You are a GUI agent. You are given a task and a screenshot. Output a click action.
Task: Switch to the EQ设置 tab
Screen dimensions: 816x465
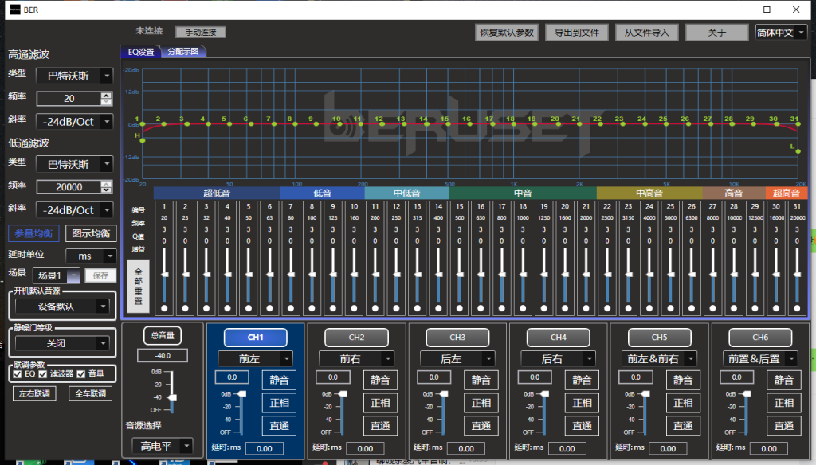click(141, 52)
